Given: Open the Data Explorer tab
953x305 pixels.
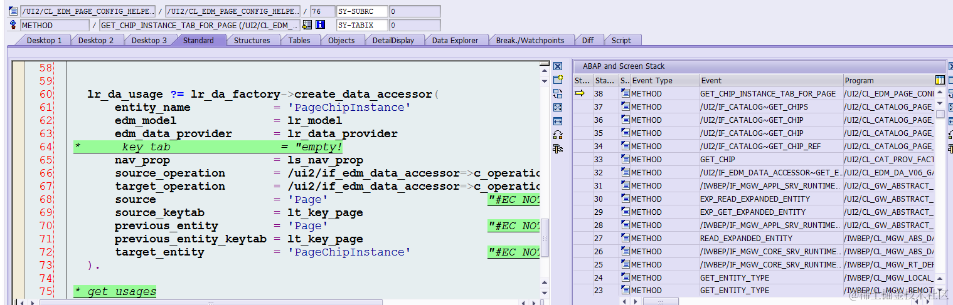Looking at the screenshot, I should [x=455, y=40].
